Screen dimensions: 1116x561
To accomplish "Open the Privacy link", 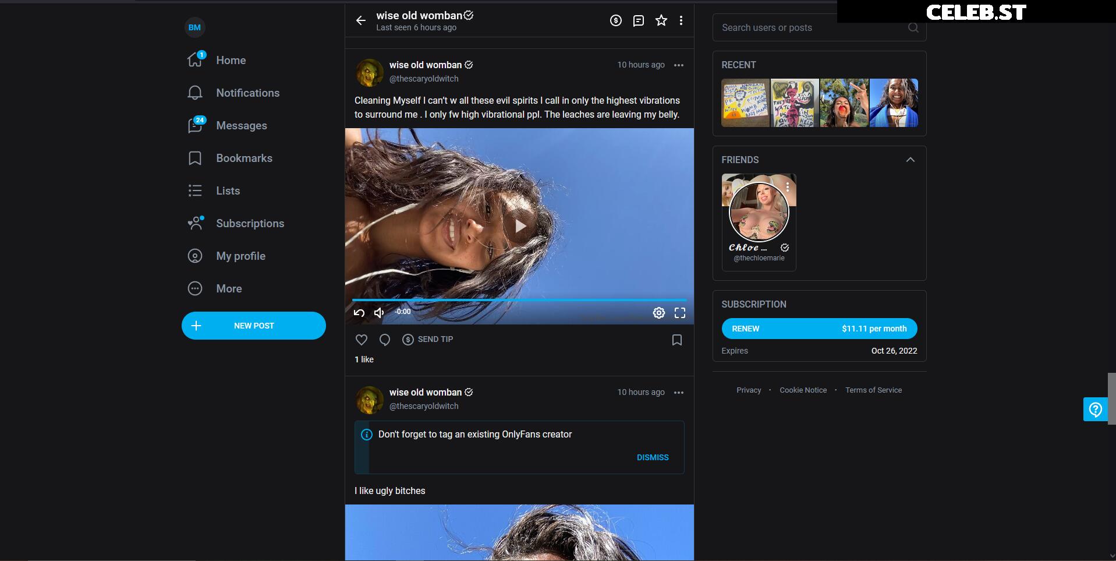I will click(x=749, y=390).
